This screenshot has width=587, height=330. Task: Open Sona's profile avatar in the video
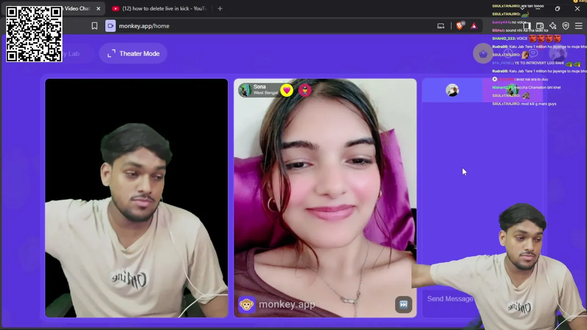click(245, 90)
